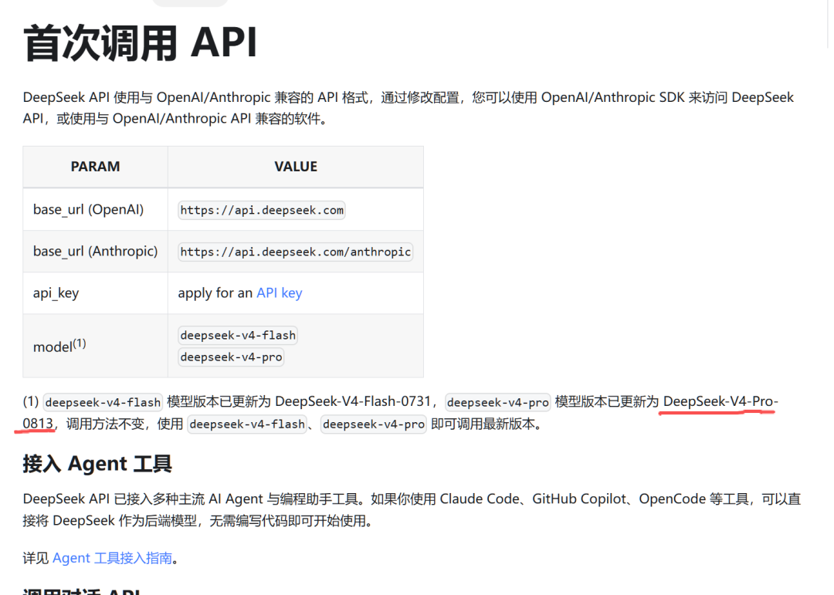Click the base_url (Anthropic) cell
The width and height of the screenshot is (834, 595).
click(x=95, y=251)
